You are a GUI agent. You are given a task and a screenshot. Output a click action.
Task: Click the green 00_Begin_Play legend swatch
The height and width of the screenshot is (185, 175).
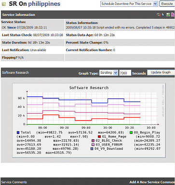pyautogui.click(x=131, y=132)
